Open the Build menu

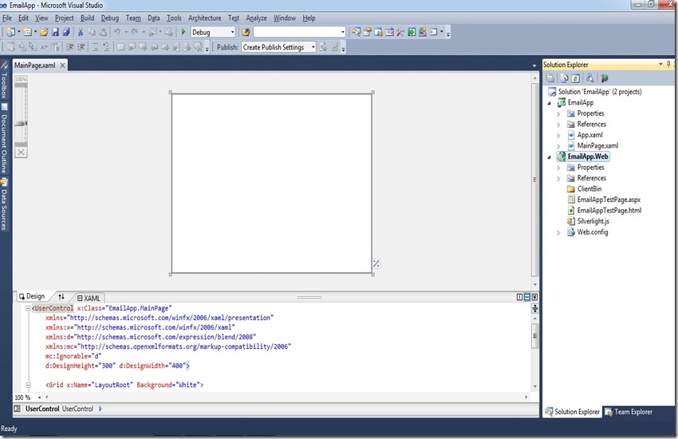coord(88,18)
